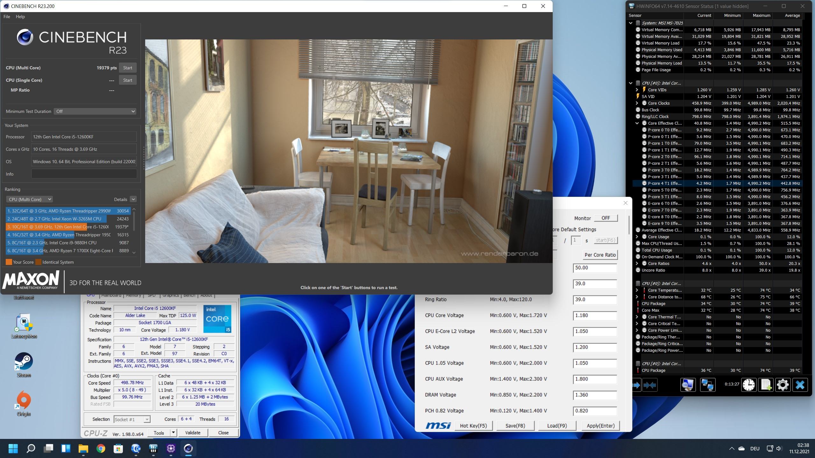The width and height of the screenshot is (815, 458).
Task: Collapse Core Effective Clocks row
Action: pos(637,123)
